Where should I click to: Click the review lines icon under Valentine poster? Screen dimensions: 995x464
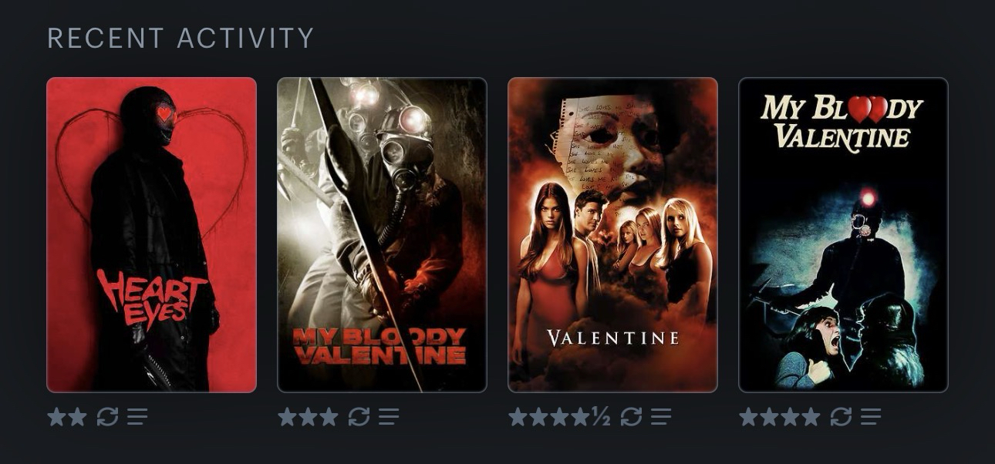[661, 417]
